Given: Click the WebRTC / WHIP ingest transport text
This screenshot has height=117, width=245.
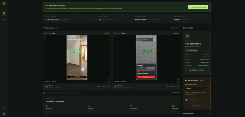Looking at the screenshot, I should coord(140,20).
